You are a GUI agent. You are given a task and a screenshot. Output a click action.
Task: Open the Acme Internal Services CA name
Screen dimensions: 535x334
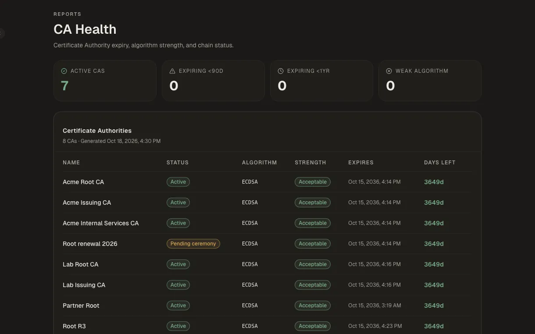(x=101, y=223)
